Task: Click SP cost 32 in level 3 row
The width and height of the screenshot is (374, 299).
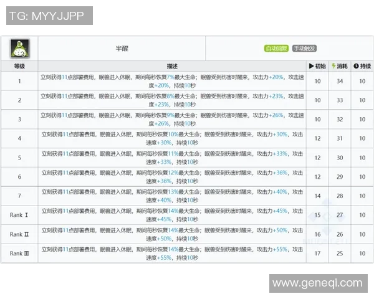Action: click(340, 119)
